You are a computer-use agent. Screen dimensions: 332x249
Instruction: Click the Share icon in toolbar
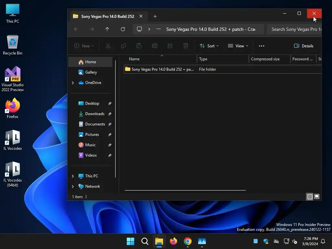[x=170, y=46]
